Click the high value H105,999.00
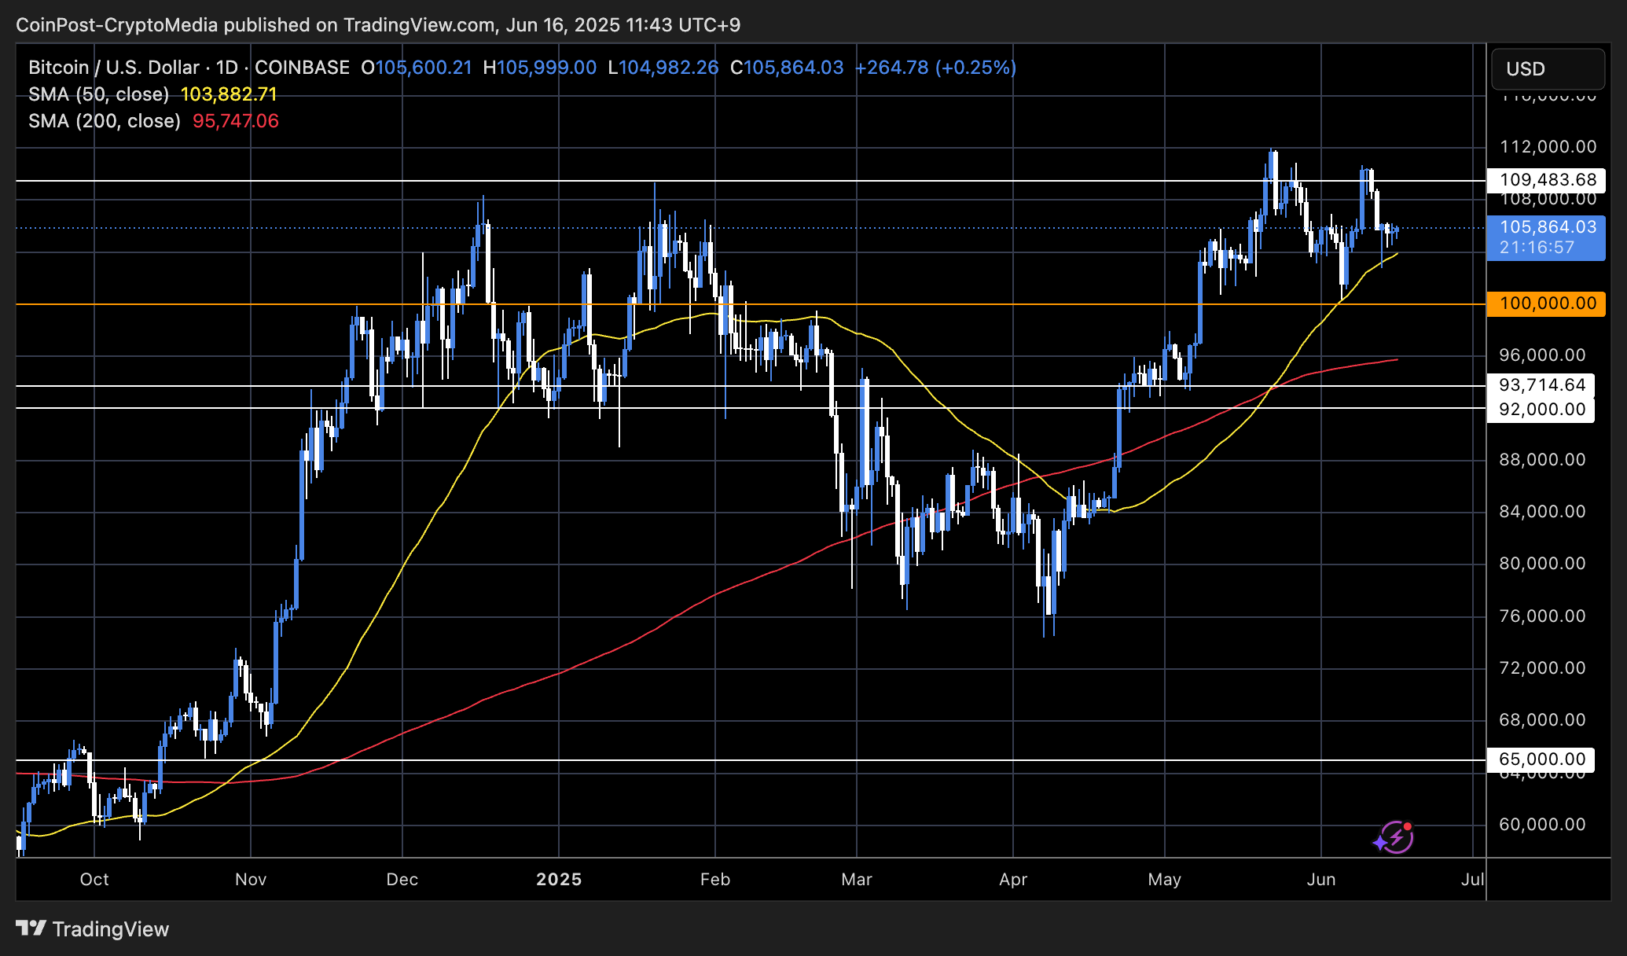Image resolution: width=1627 pixels, height=956 pixels. (540, 68)
